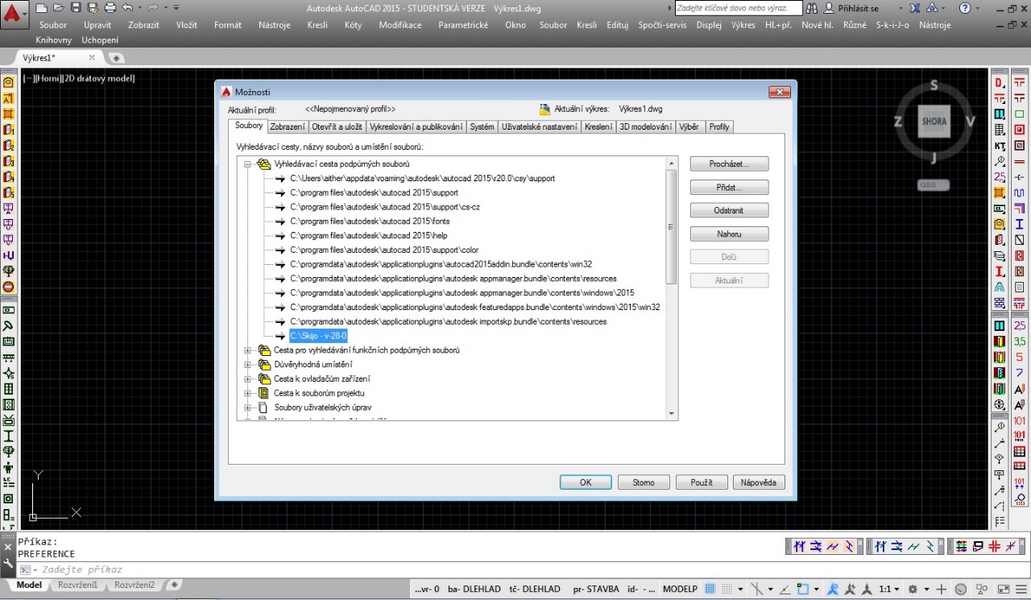Click the status bar customization hamburger icon
This screenshot has height=600, width=1031.
(x=1021, y=589)
